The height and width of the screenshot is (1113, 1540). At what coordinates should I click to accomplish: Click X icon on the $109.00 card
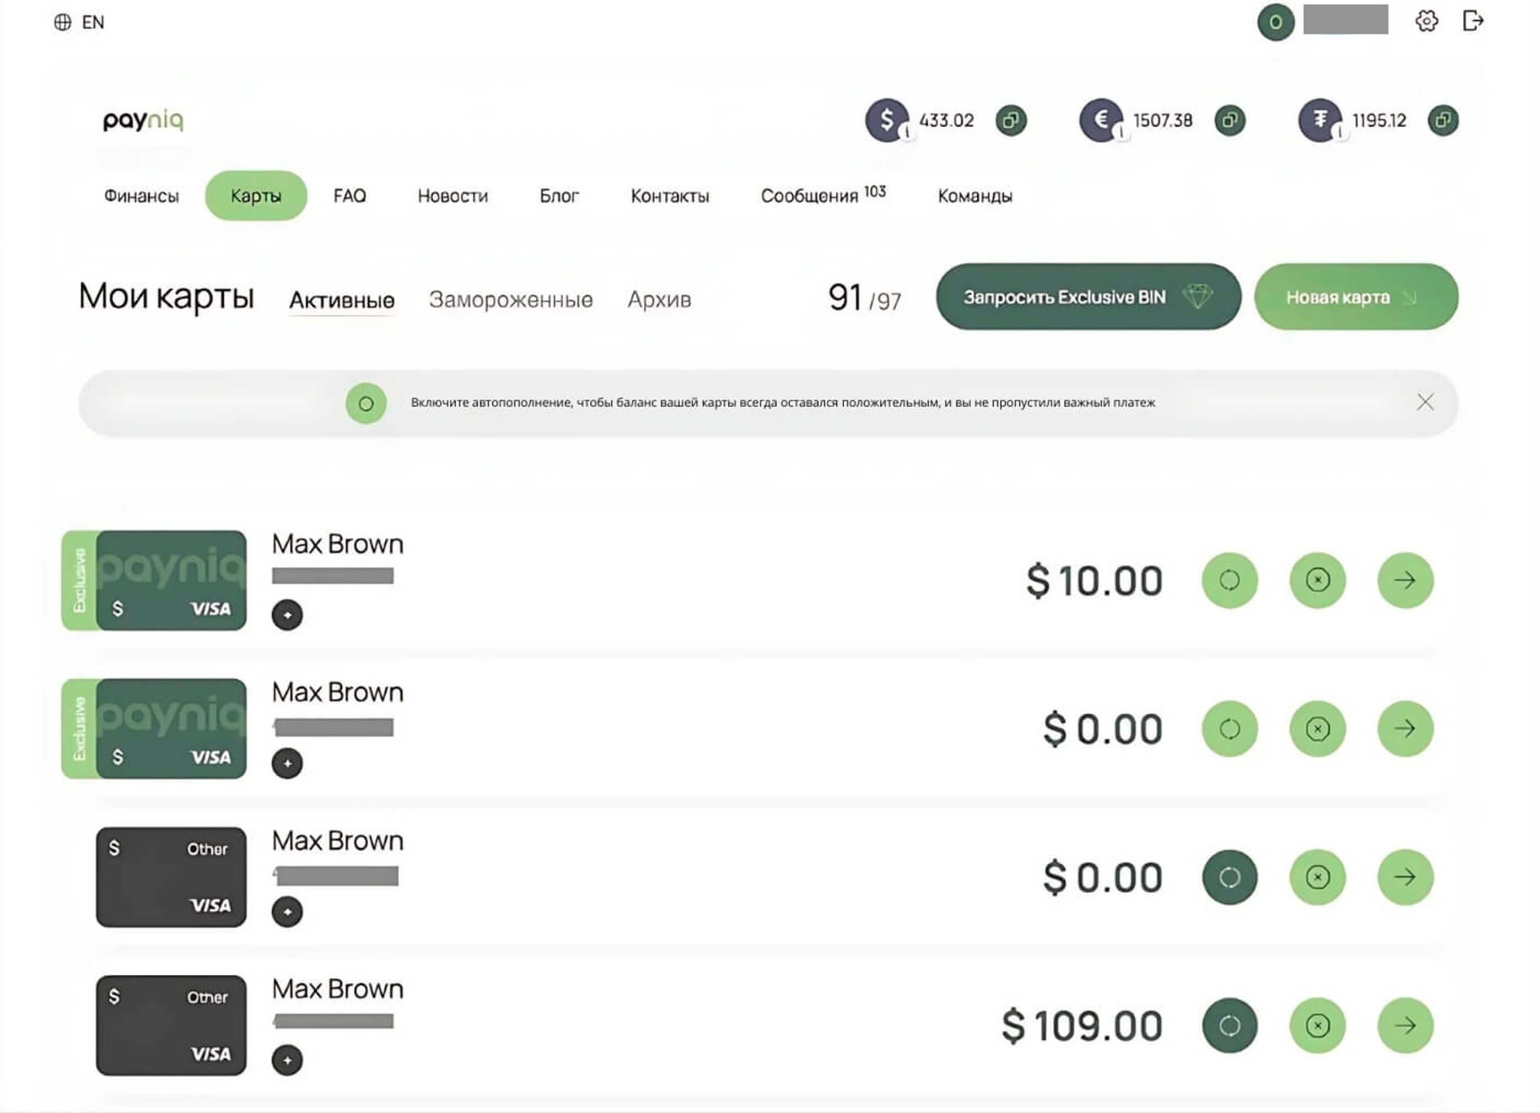pyautogui.click(x=1317, y=1025)
